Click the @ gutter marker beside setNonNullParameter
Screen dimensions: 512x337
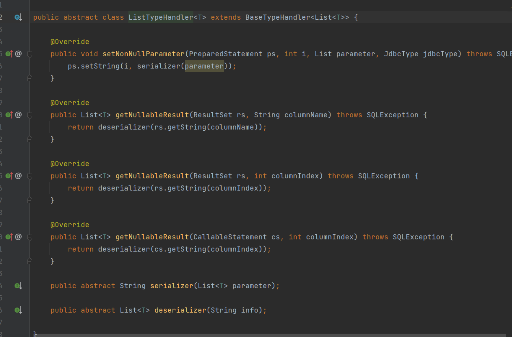(x=19, y=54)
